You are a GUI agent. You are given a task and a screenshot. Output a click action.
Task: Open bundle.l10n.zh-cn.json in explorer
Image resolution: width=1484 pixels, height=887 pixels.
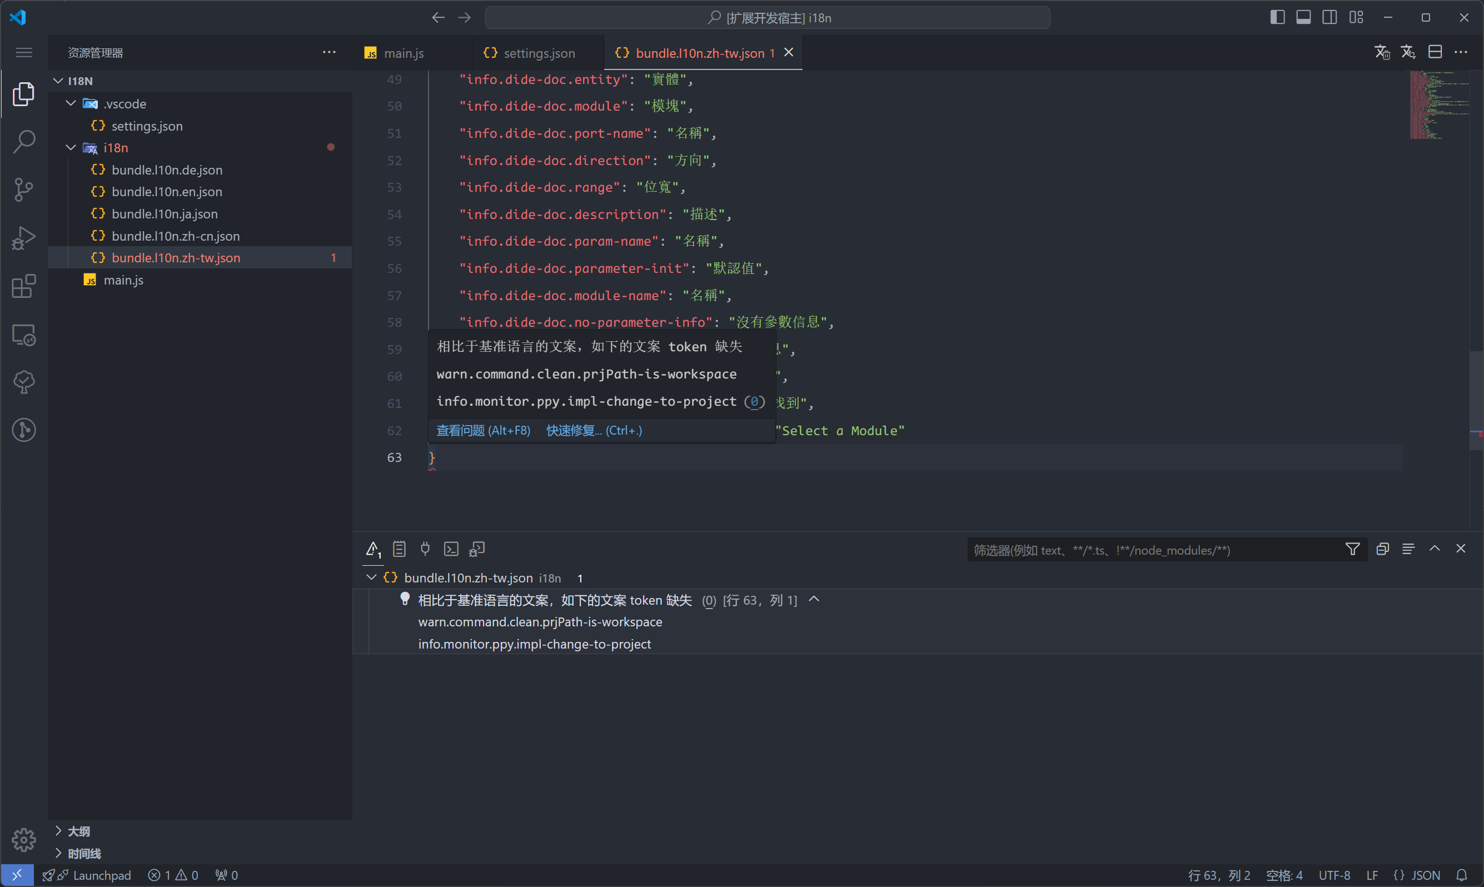click(x=200, y=236)
